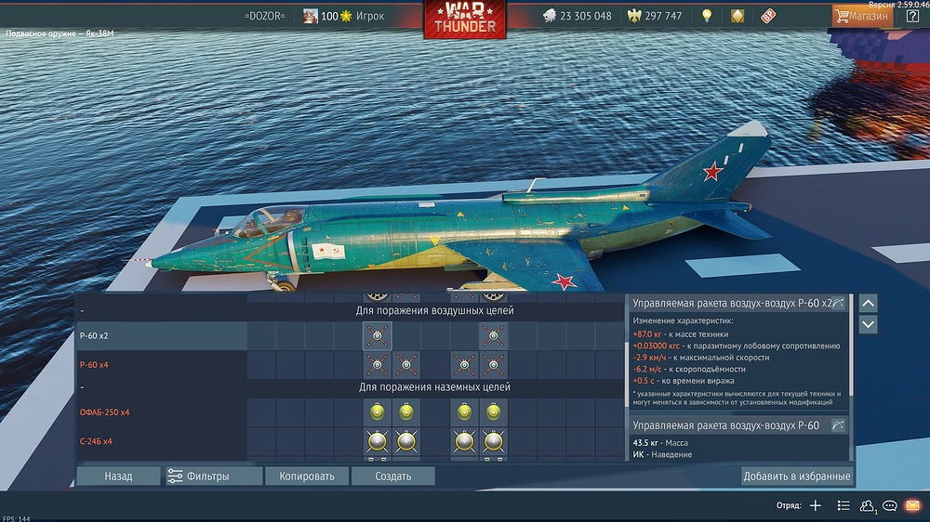Open the Battle Pass BP icon
The image size is (930, 522).
768,16
